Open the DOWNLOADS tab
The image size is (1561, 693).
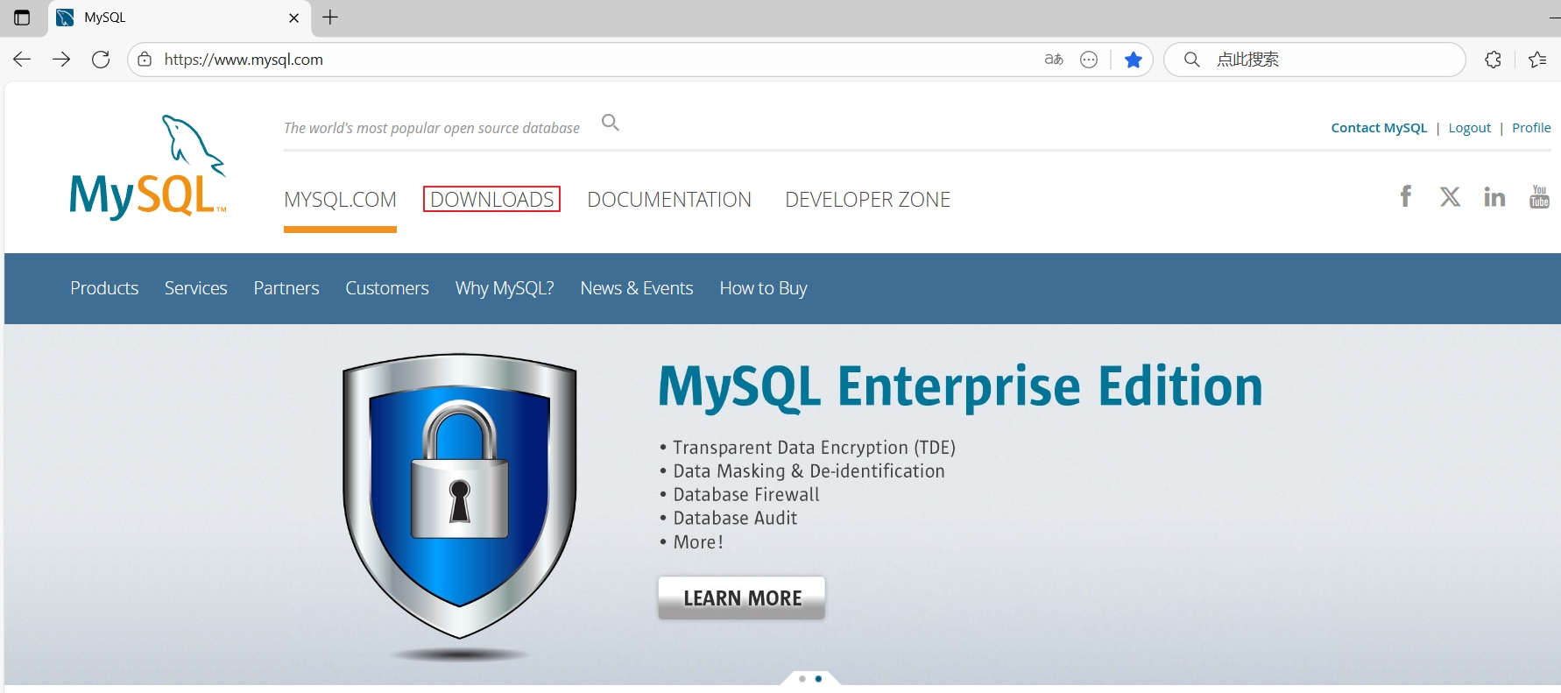coord(491,200)
